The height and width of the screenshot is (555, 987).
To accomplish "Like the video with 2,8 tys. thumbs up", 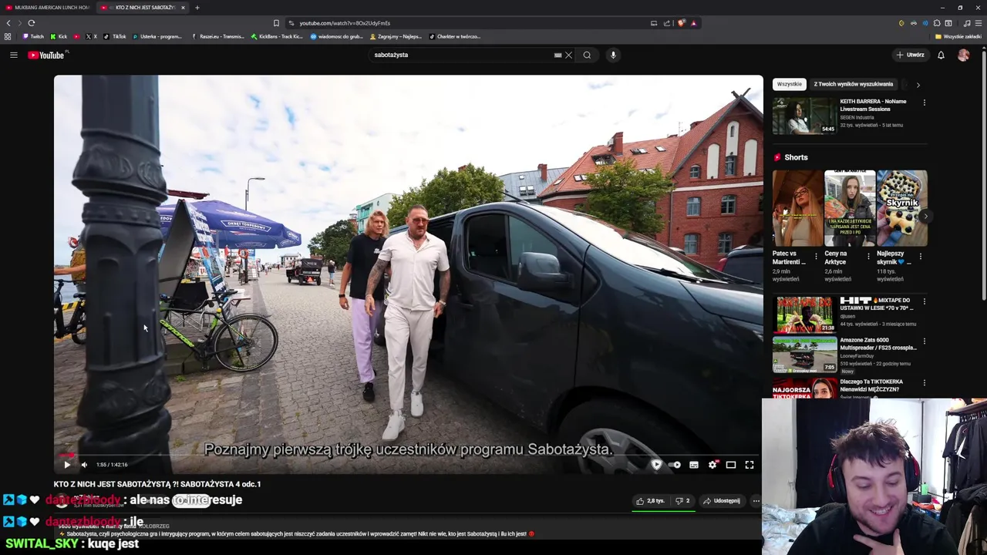I will (x=650, y=501).
